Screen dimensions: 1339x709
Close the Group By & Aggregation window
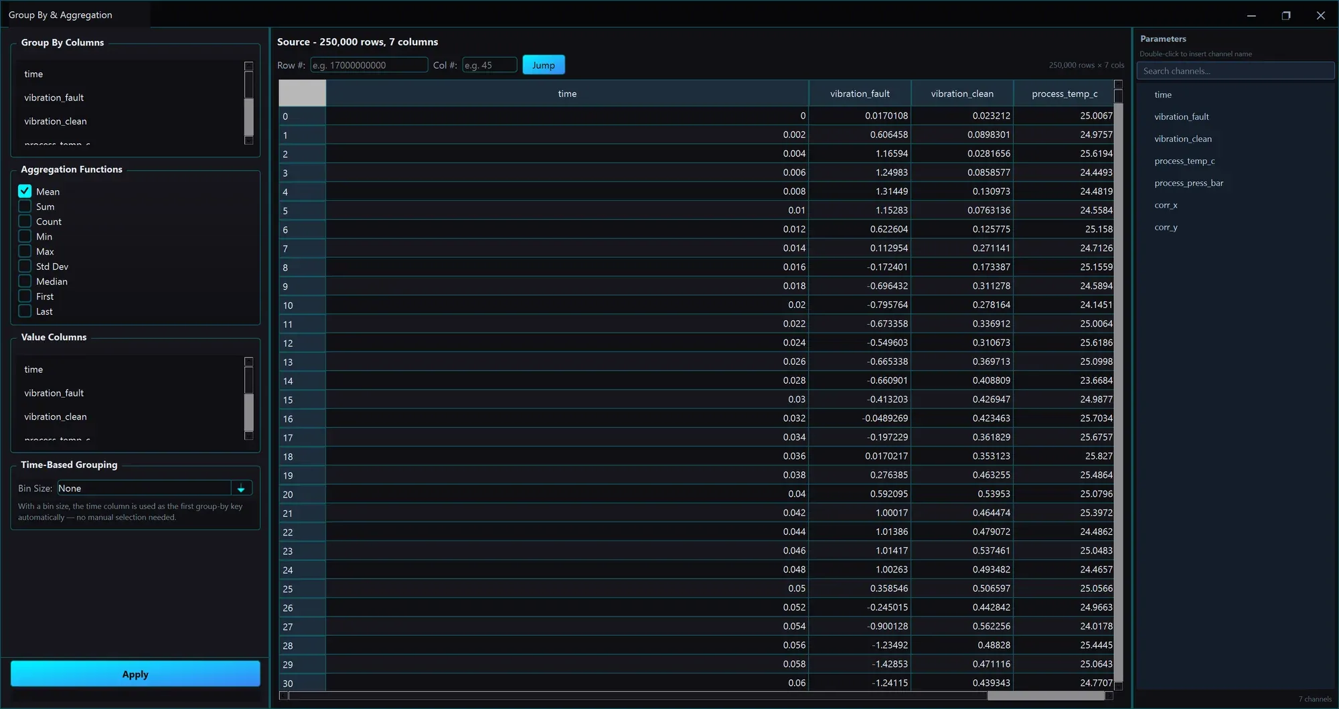tap(1320, 15)
